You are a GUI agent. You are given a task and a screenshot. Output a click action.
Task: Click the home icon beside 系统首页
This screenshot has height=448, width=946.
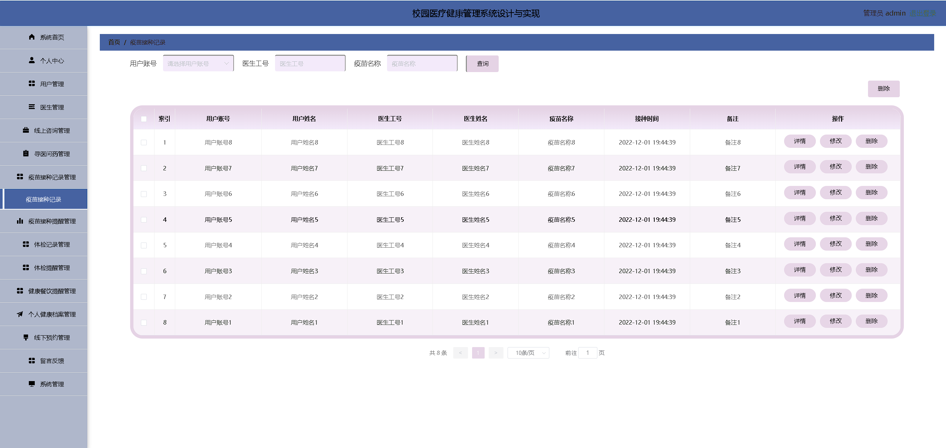[x=32, y=37]
